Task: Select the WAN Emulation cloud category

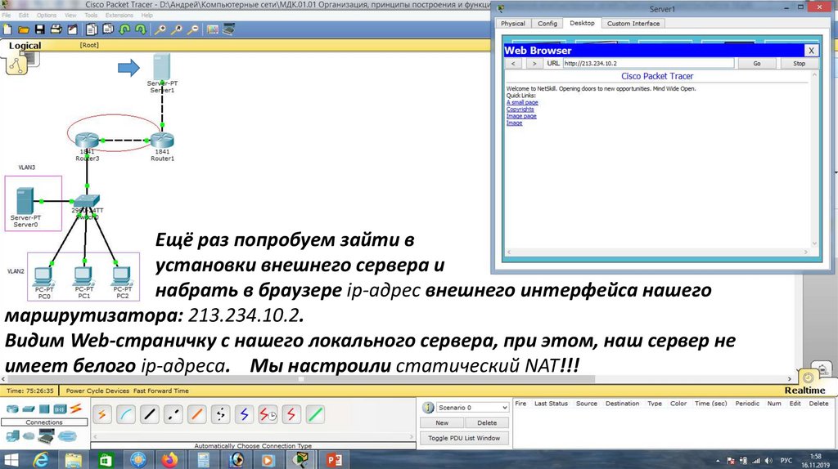Action: coord(29,437)
